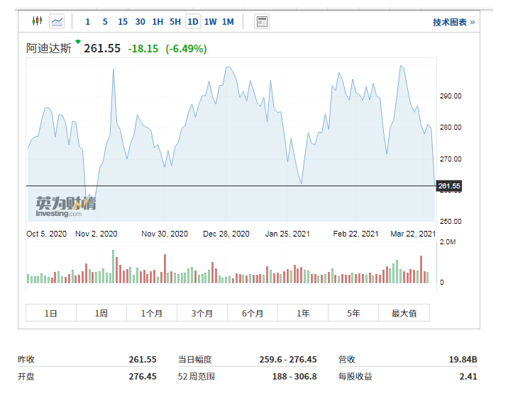Open the 技术图表 link

(454, 22)
